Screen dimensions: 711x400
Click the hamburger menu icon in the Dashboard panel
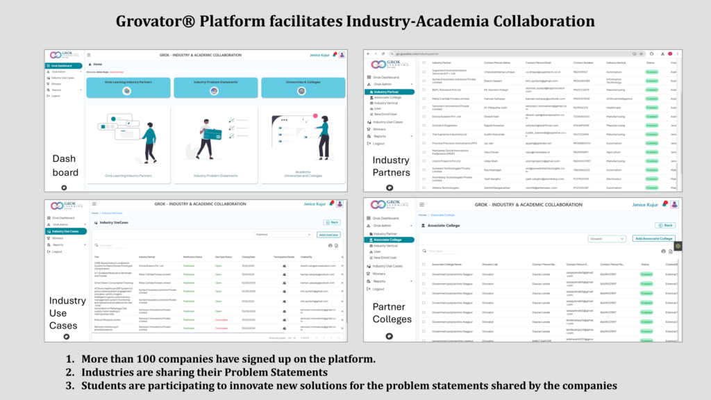tap(89, 55)
